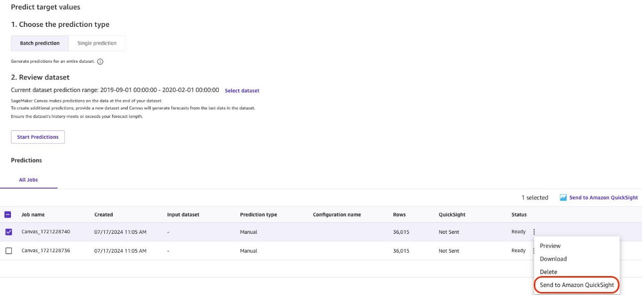Click 'Not Sent' in the Canvas_1721228740 row

coord(449,232)
